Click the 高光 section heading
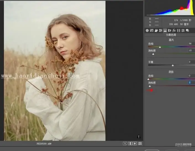The image size is (195, 151). click(x=171, y=40)
